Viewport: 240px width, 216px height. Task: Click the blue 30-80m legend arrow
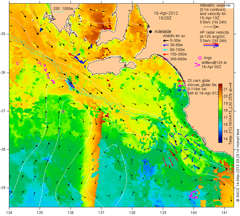click(x=166, y=45)
